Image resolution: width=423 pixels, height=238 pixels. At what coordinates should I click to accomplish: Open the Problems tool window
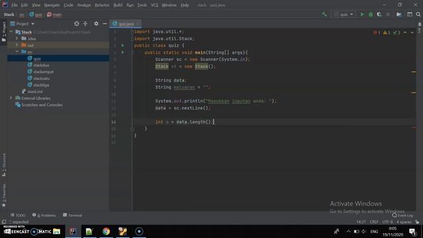(44, 215)
